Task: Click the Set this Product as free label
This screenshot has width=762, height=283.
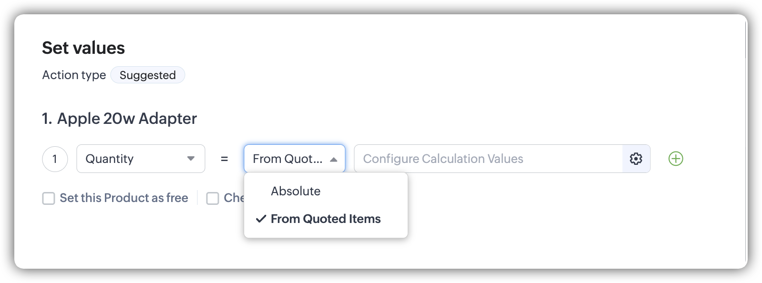Action: point(124,198)
